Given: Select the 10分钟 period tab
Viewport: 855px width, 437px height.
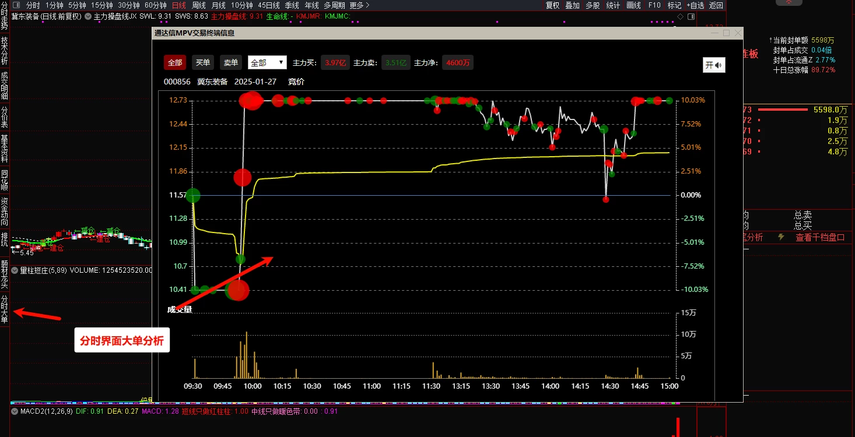Looking at the screenshot, I should [242, 5].
